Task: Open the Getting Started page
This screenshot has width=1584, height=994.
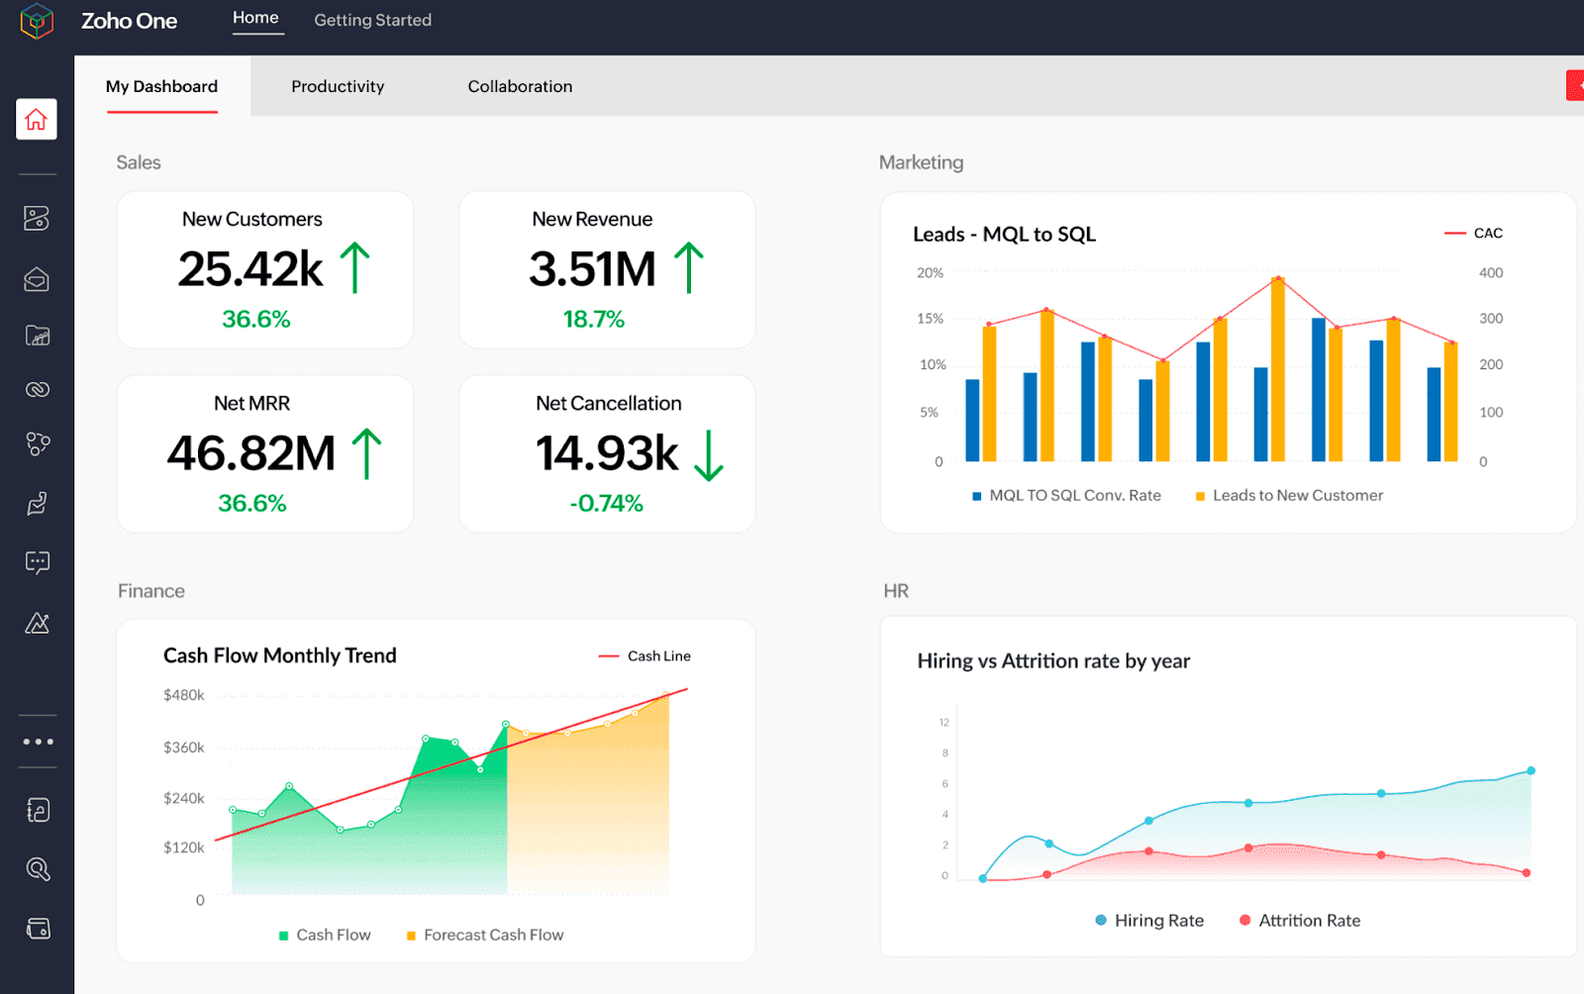Action: 372,20
